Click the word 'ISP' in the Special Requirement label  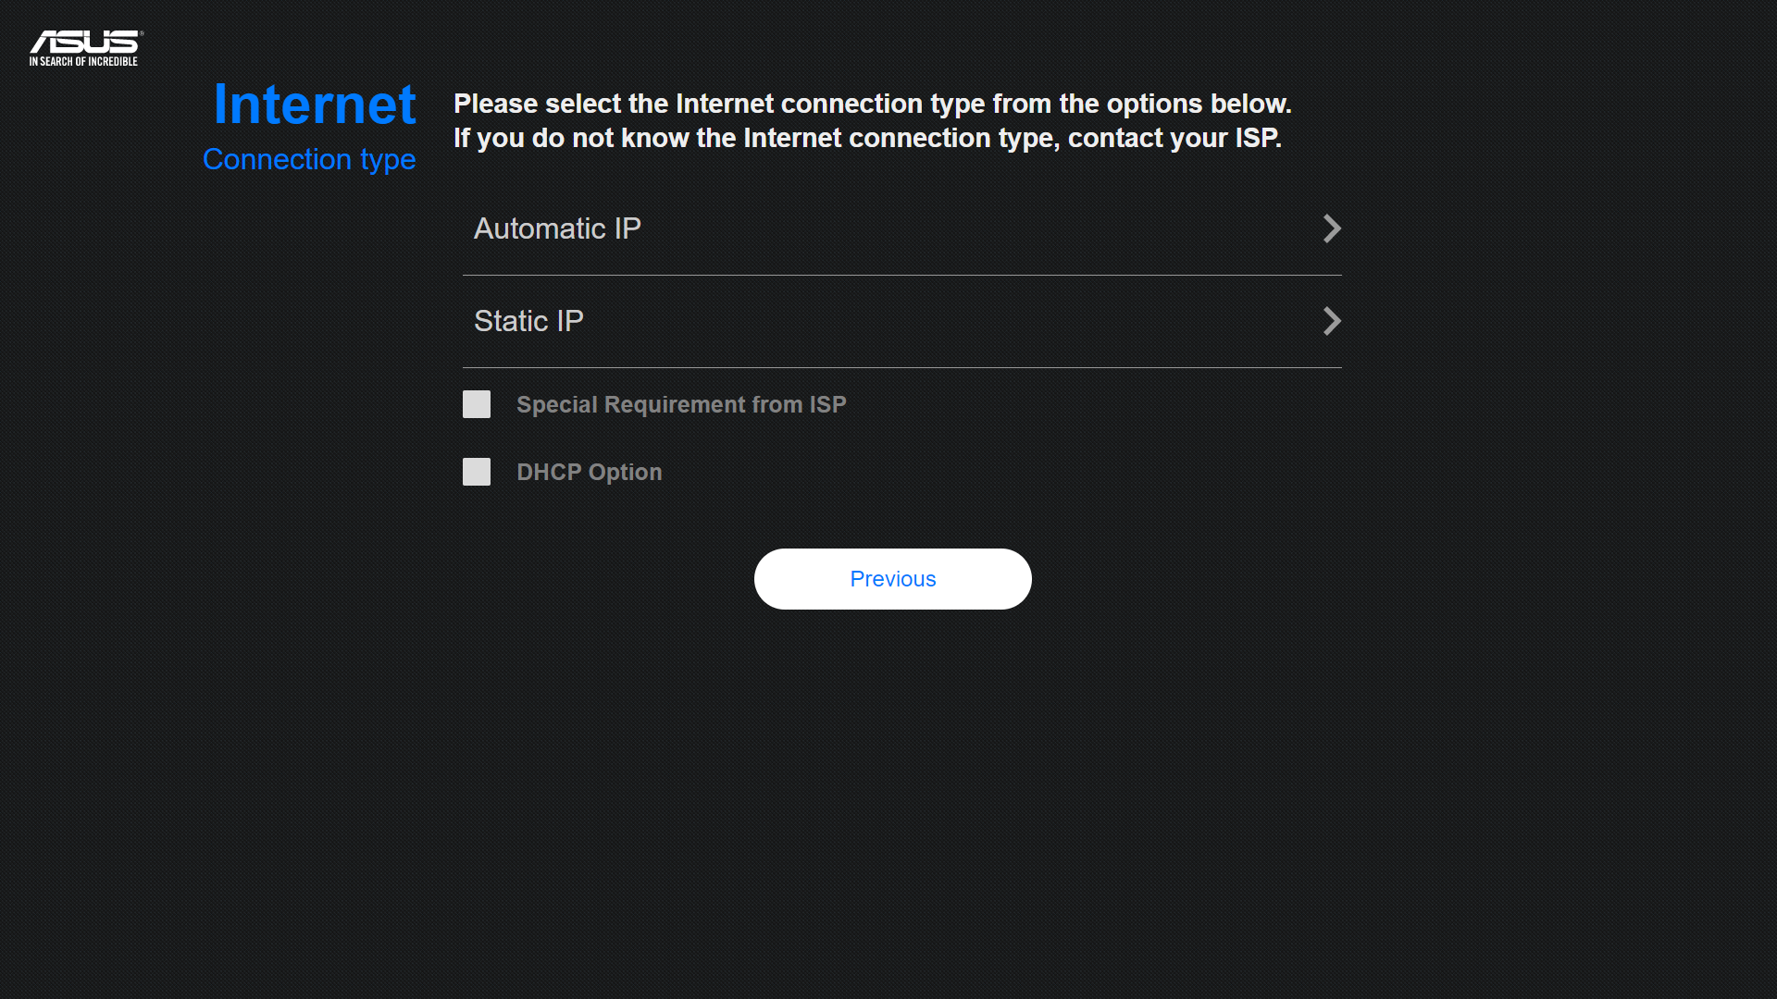point(827,404)
